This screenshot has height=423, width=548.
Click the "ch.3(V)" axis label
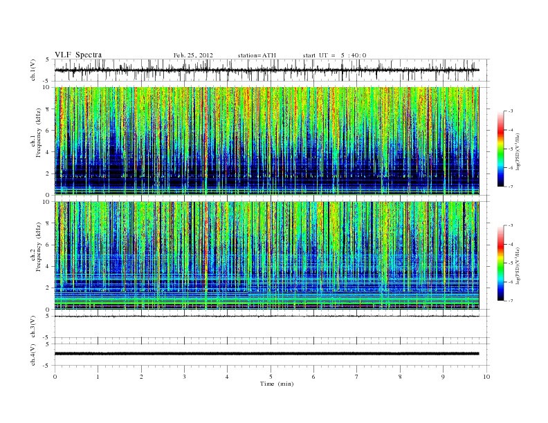[x=33, y=327]
